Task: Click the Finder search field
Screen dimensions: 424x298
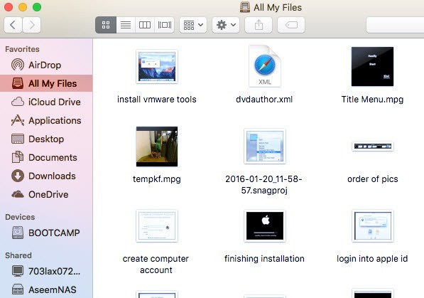Action: tap(395, 25)
